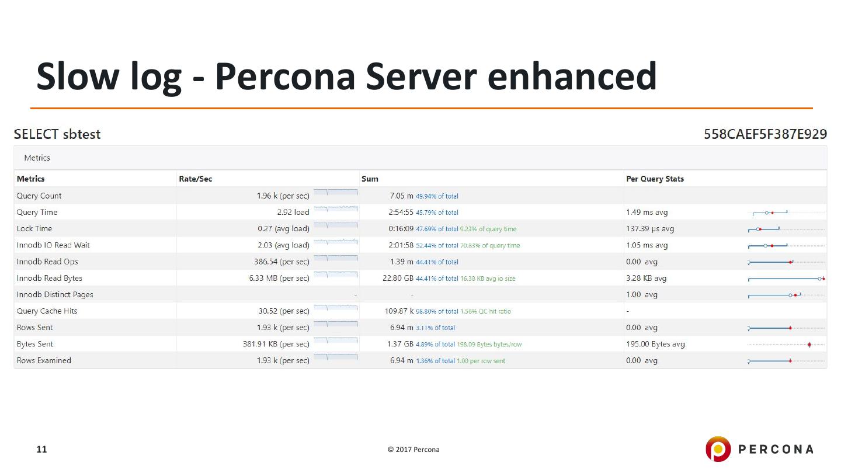Click the Query Time rate sparkline
Screen dimensions: 841x473
335,209
